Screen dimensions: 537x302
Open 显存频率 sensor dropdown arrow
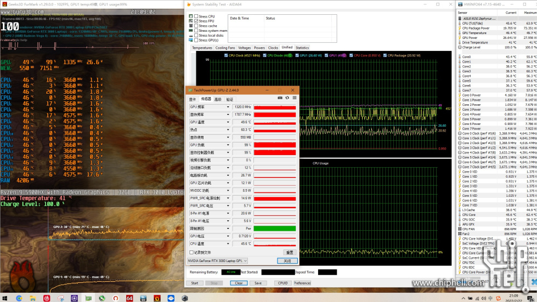(228, 115)
